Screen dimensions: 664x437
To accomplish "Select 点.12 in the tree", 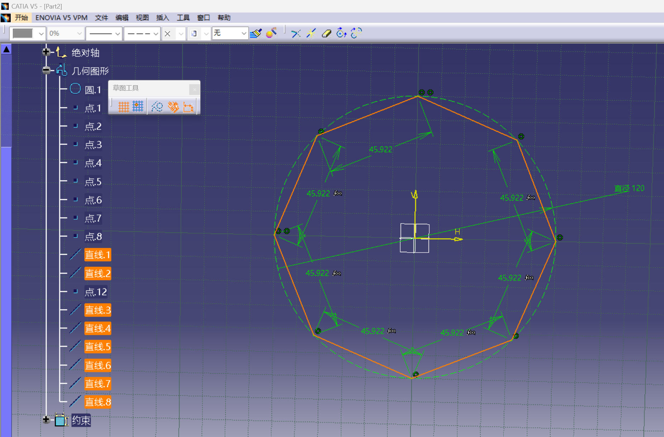I will (x=96, y=292).
